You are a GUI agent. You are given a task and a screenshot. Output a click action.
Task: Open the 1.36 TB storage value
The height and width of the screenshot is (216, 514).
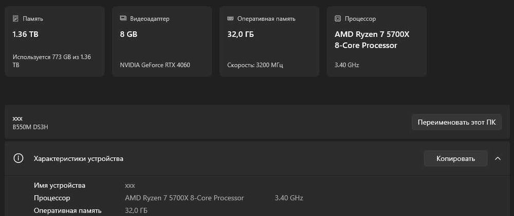pyautogui.click(x=25, y=34)
